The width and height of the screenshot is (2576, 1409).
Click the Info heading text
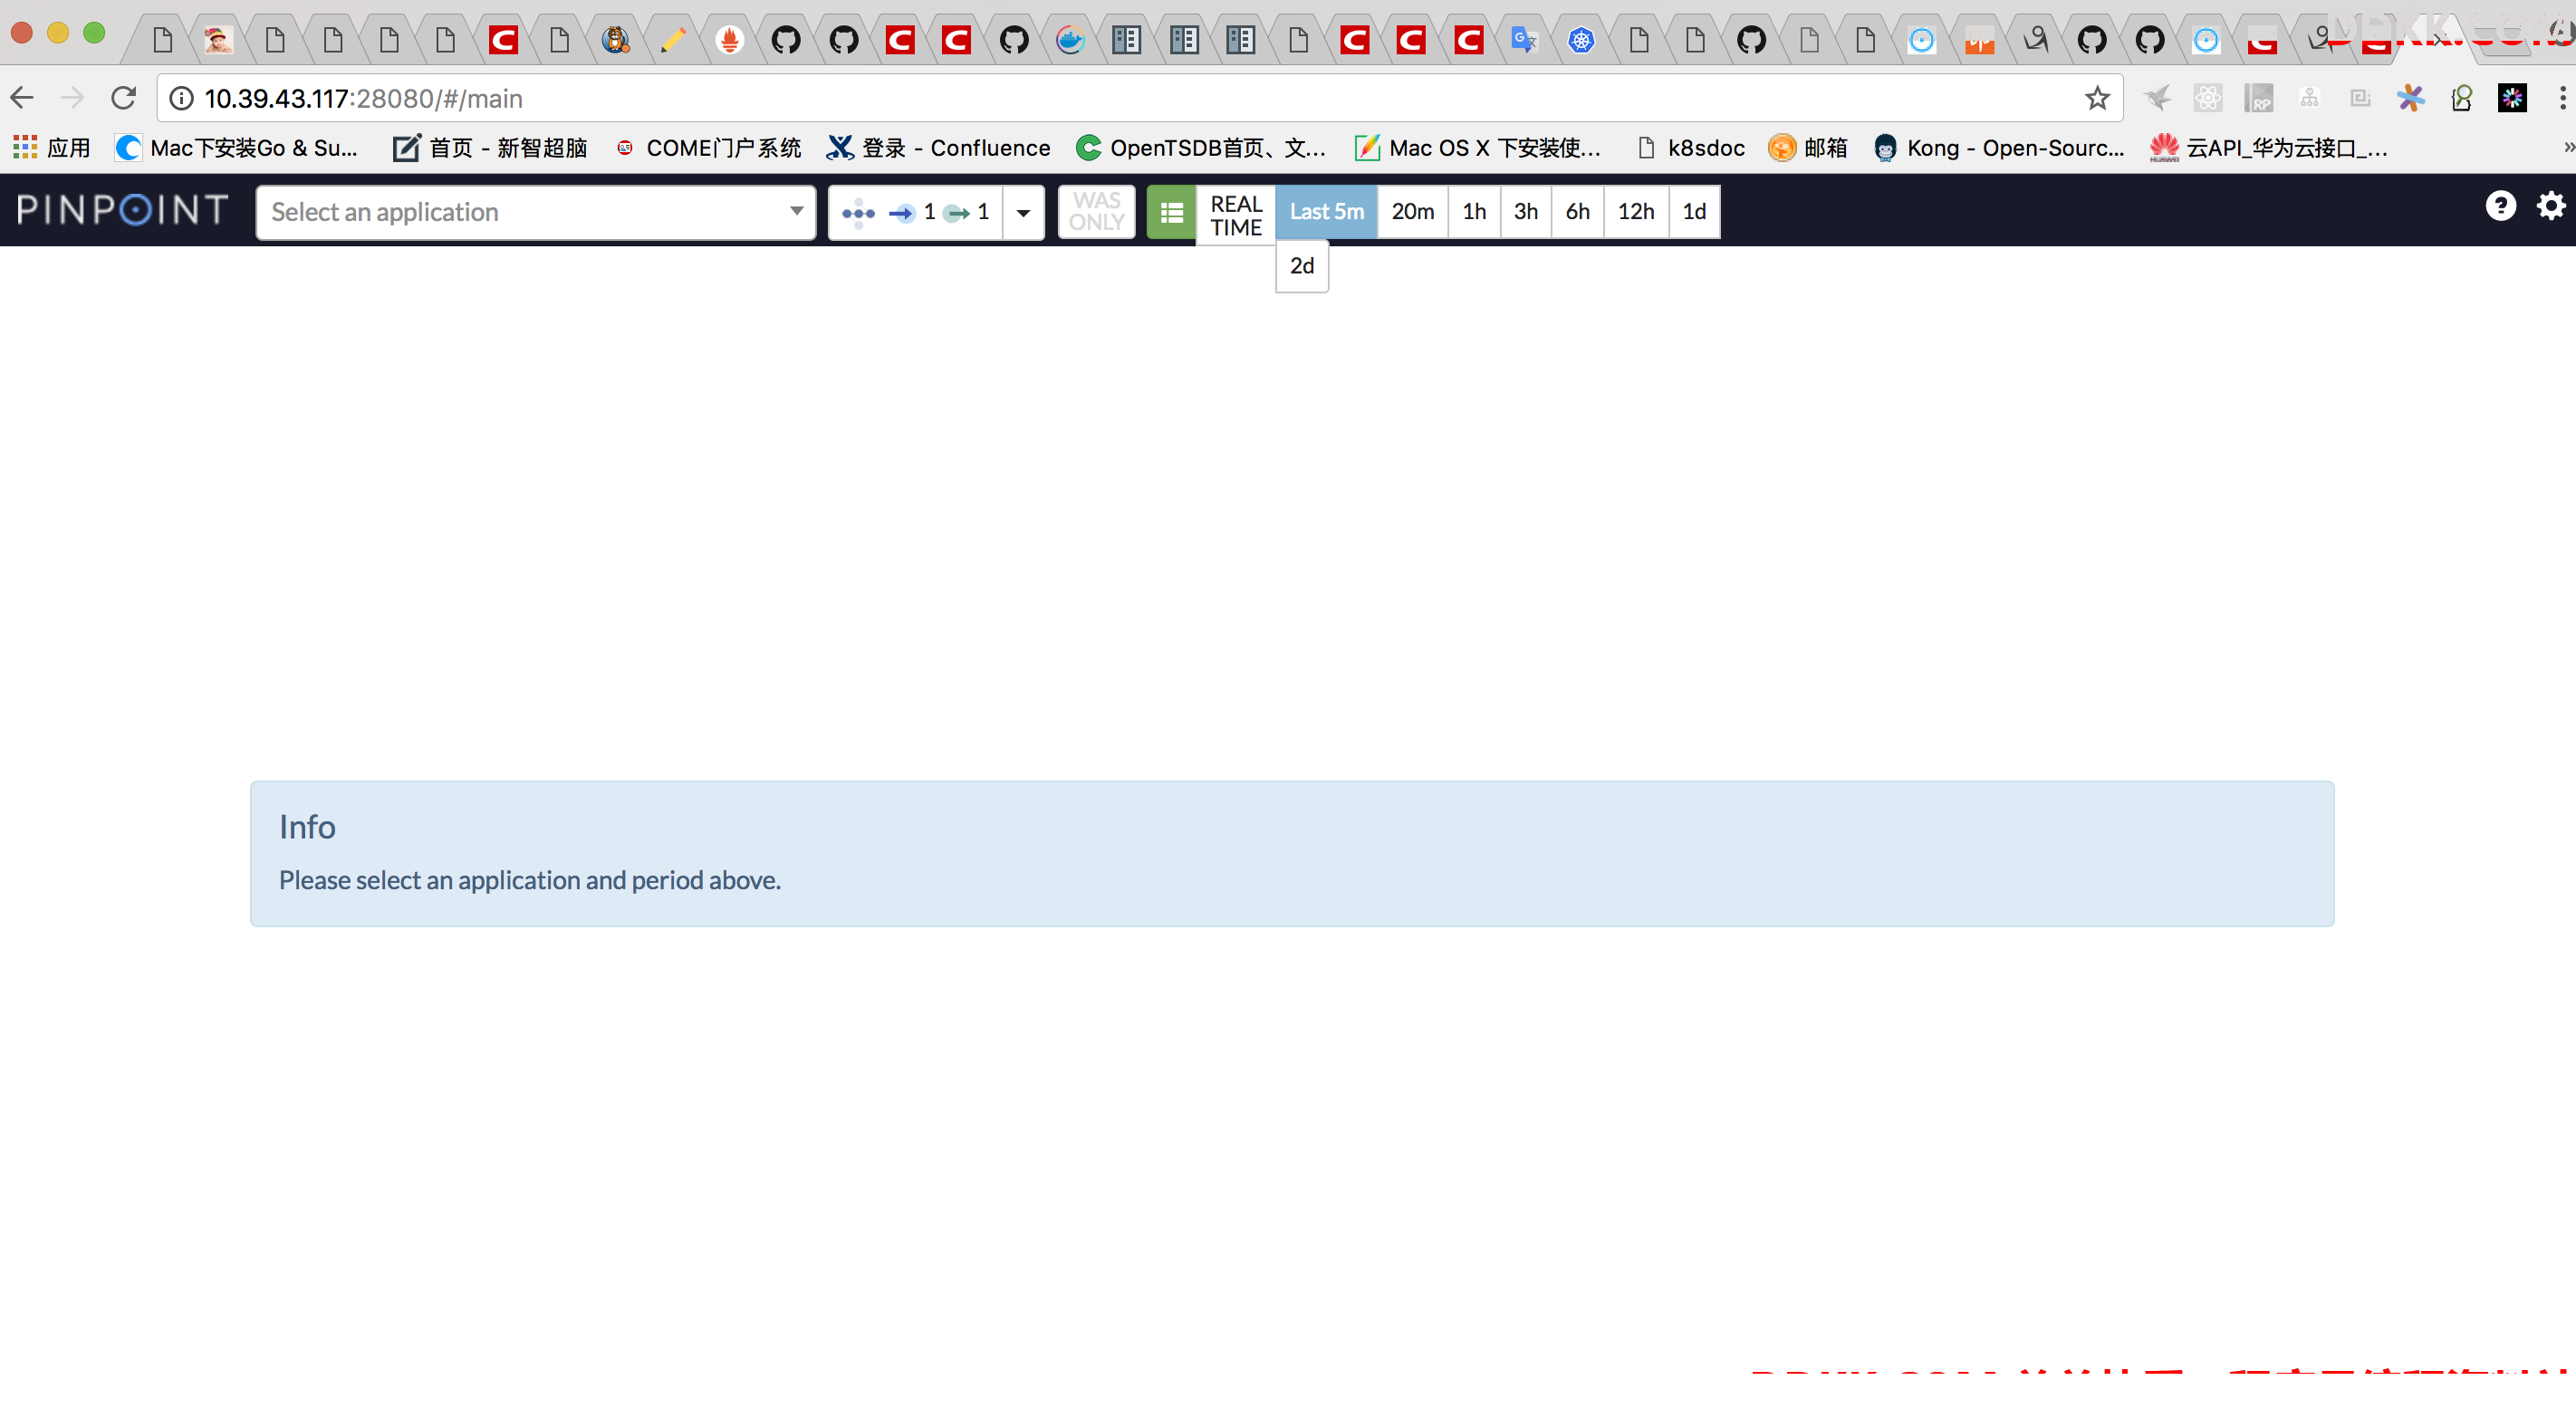[307, 827]
